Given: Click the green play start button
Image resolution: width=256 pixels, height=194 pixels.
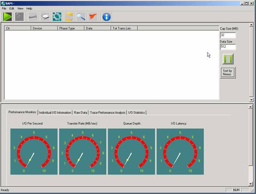Looking at the screenshot, I should (x=8, y=16).
